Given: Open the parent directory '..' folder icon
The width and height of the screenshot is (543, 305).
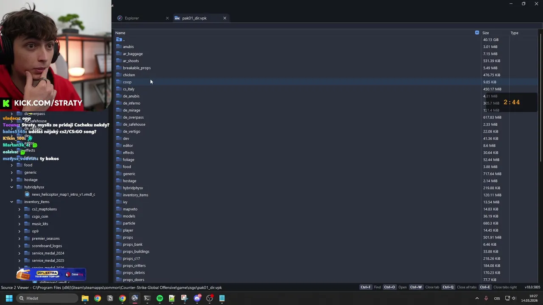Looking at the screenshot, I should click(119, 40).
